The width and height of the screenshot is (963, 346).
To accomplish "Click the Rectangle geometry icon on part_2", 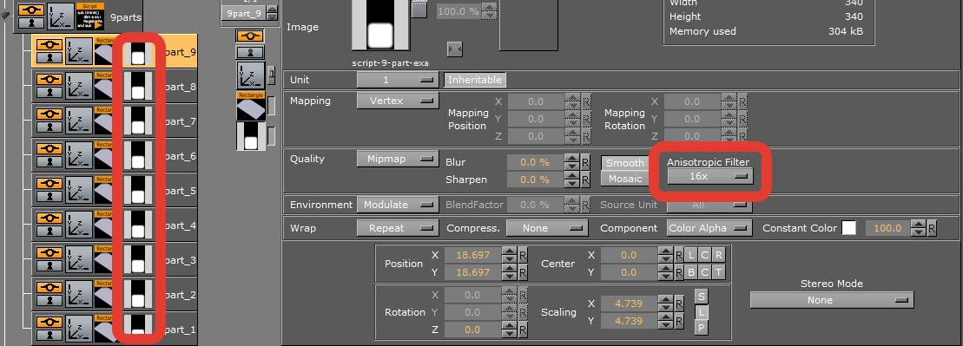I will [x=104, y=295].
